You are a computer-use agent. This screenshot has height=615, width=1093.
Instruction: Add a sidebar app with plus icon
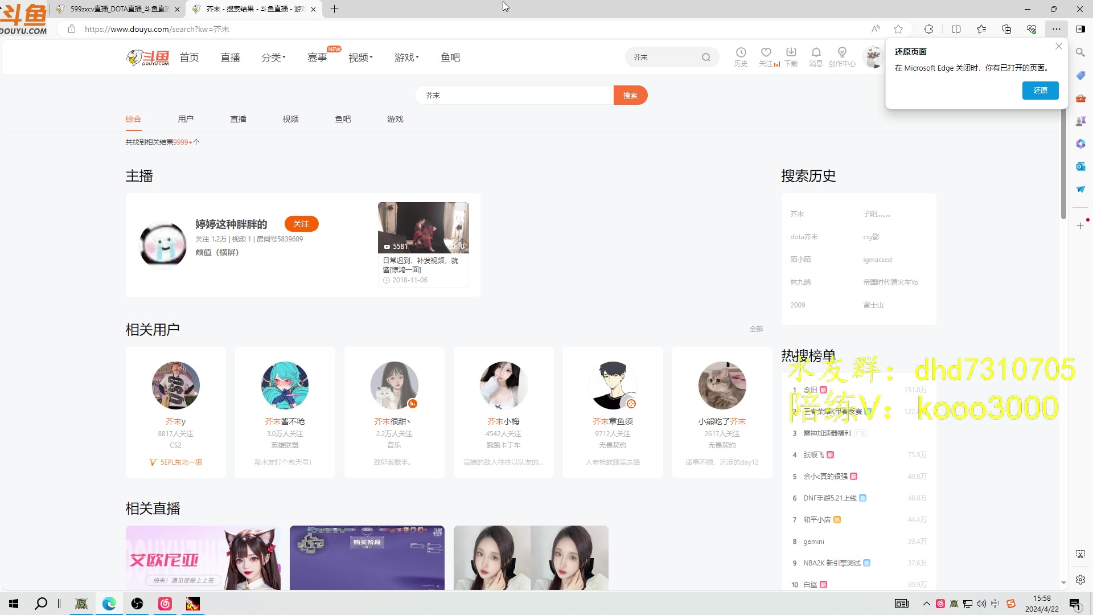pos(1080,226)
